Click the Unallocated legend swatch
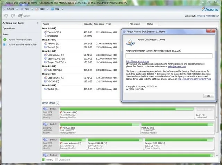This screenshot has width=222, height=165. 57,159
